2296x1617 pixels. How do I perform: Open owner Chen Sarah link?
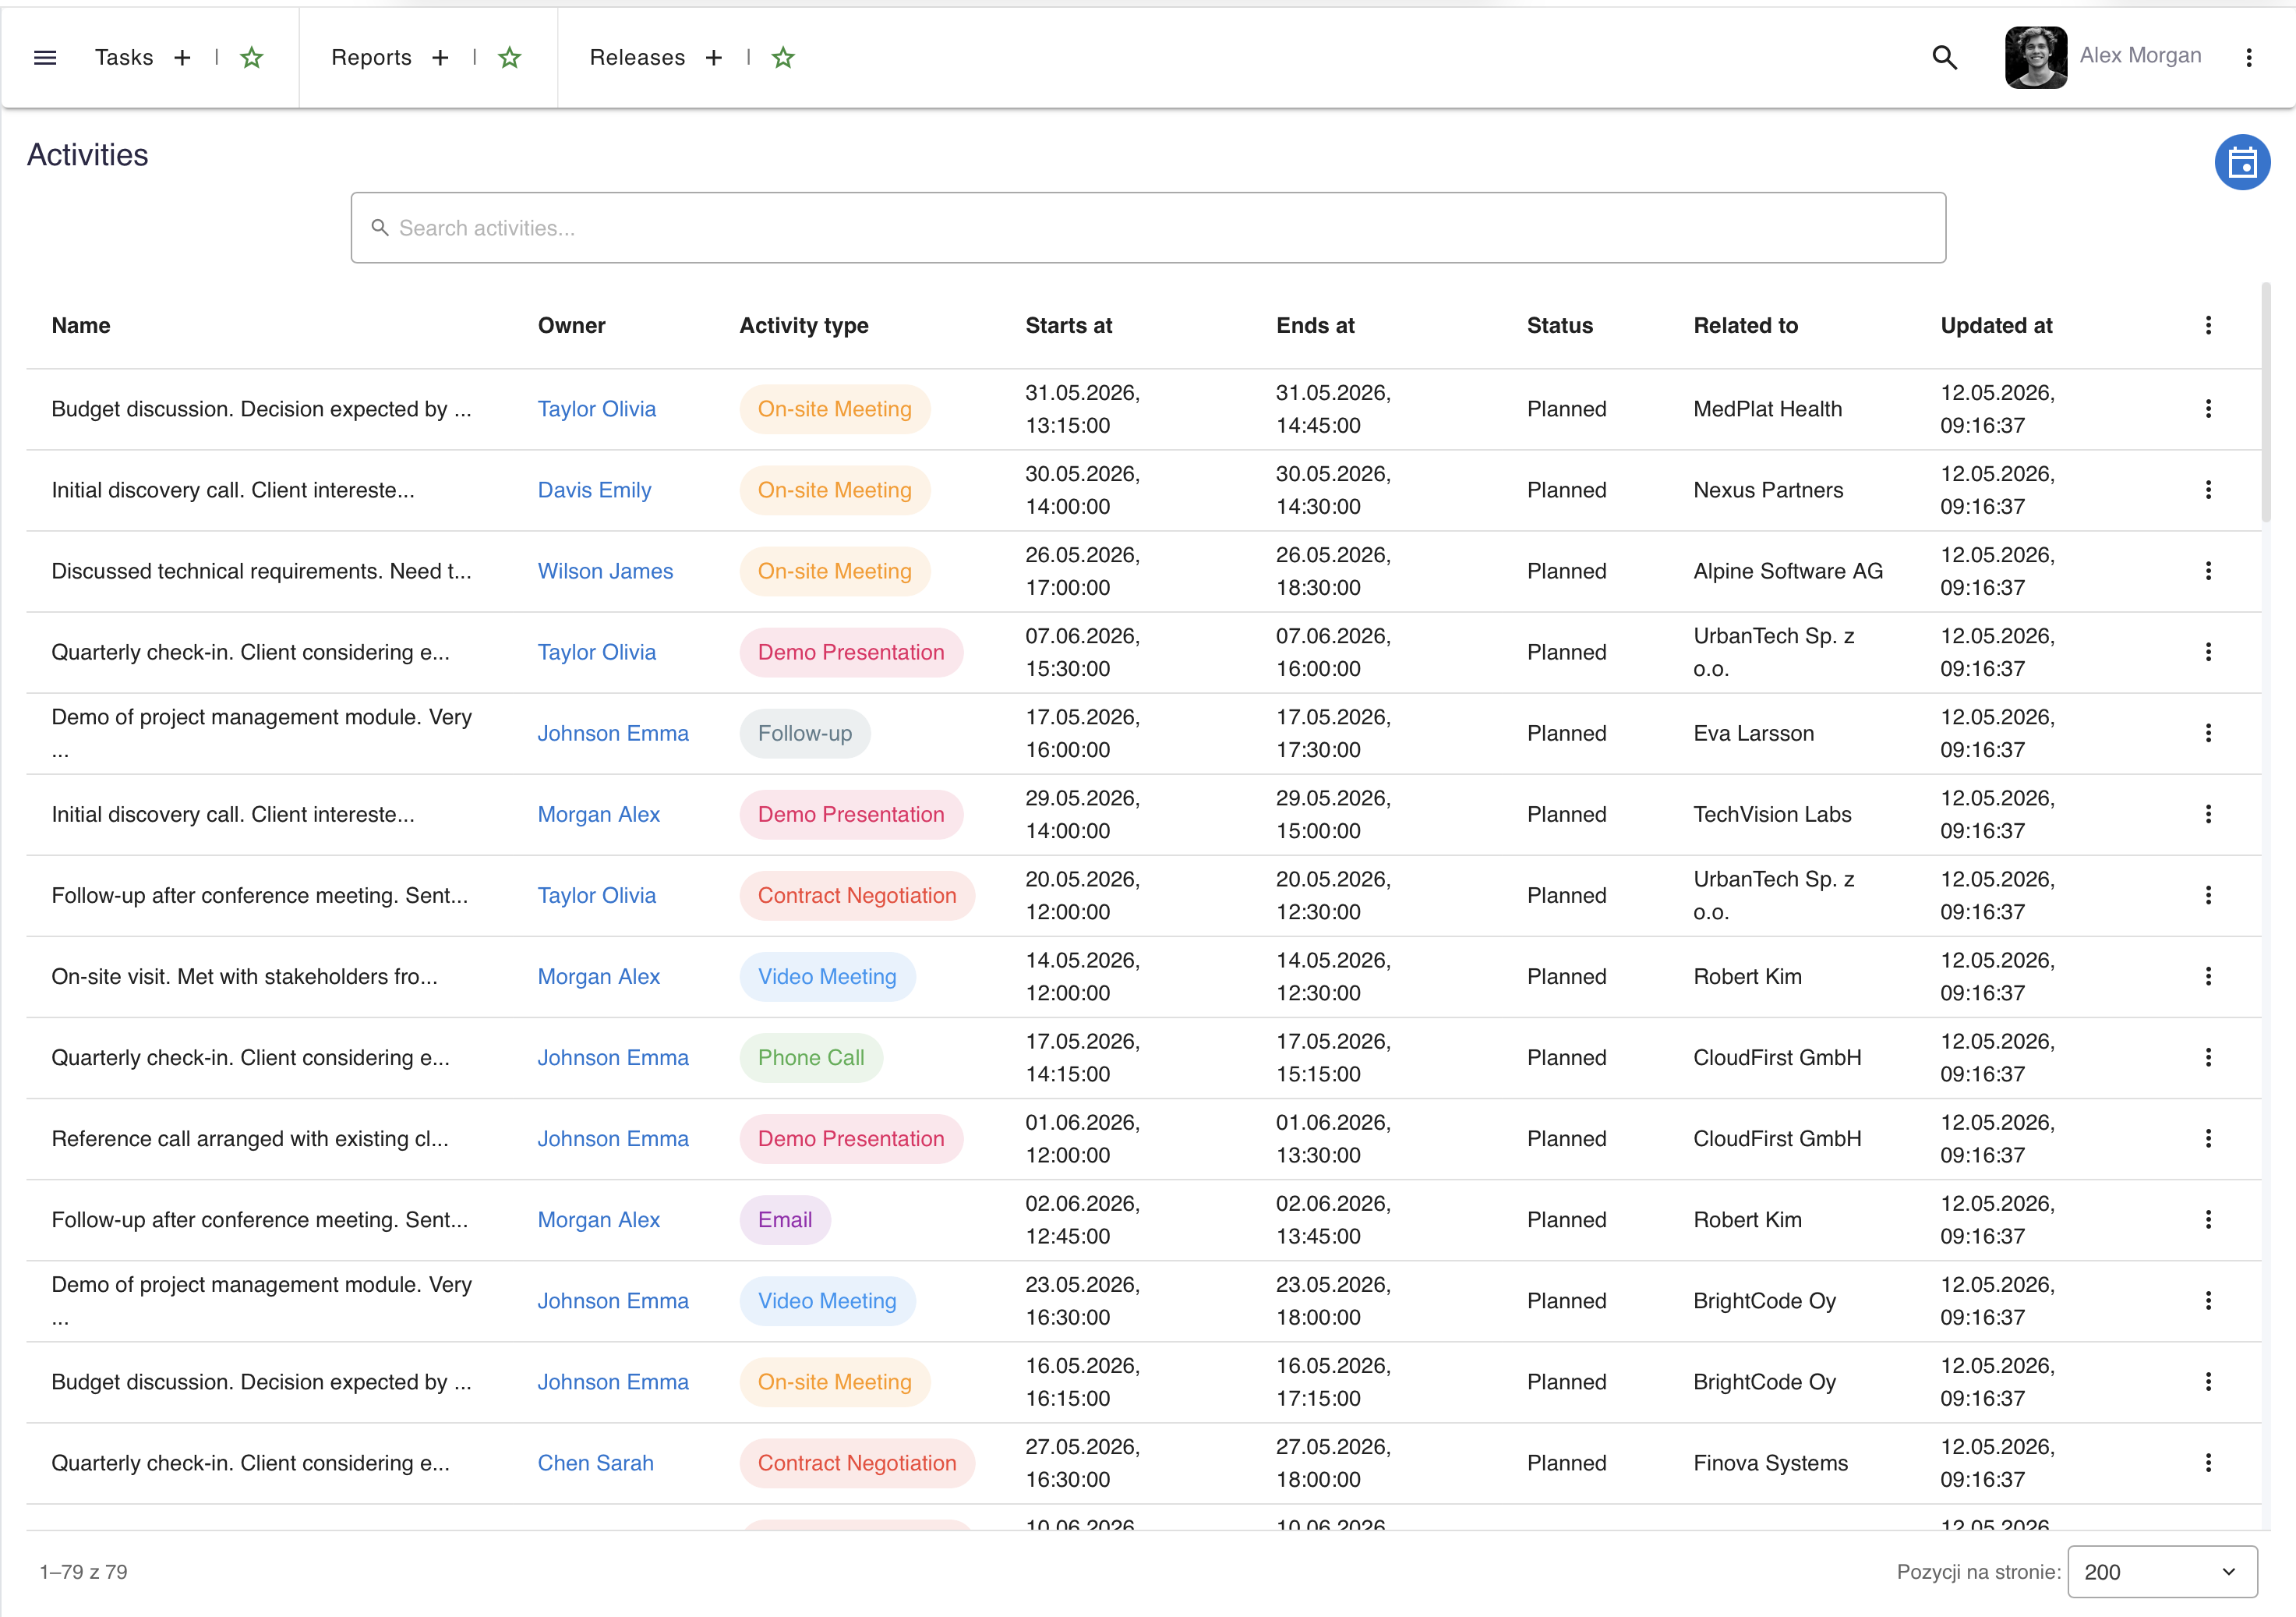coord(595,1462)
